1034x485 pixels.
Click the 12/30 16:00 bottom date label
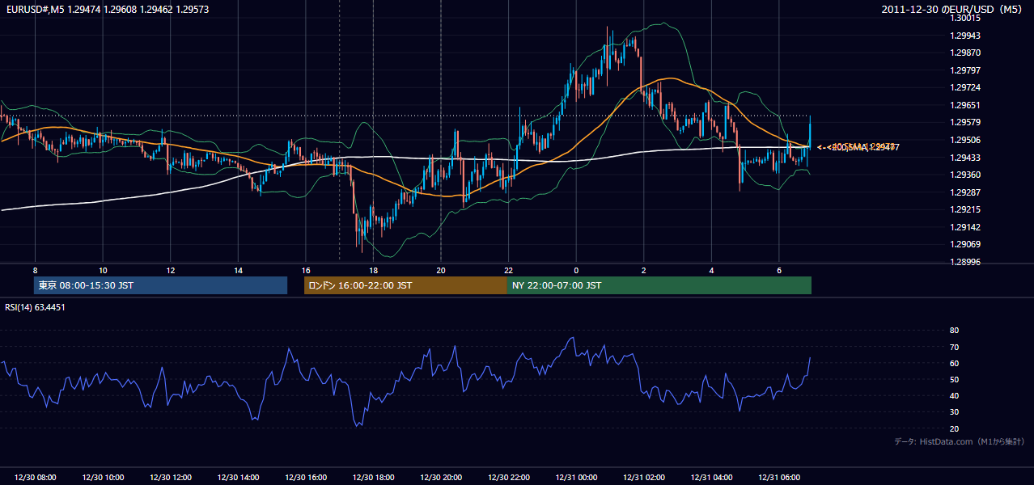click(305, 478)
